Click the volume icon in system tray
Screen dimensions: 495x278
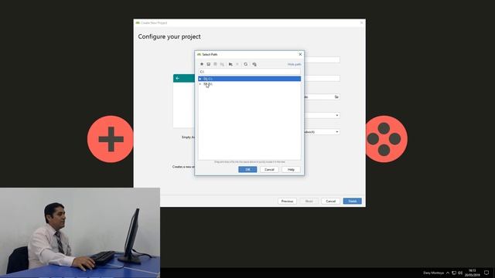pos(460,273)
